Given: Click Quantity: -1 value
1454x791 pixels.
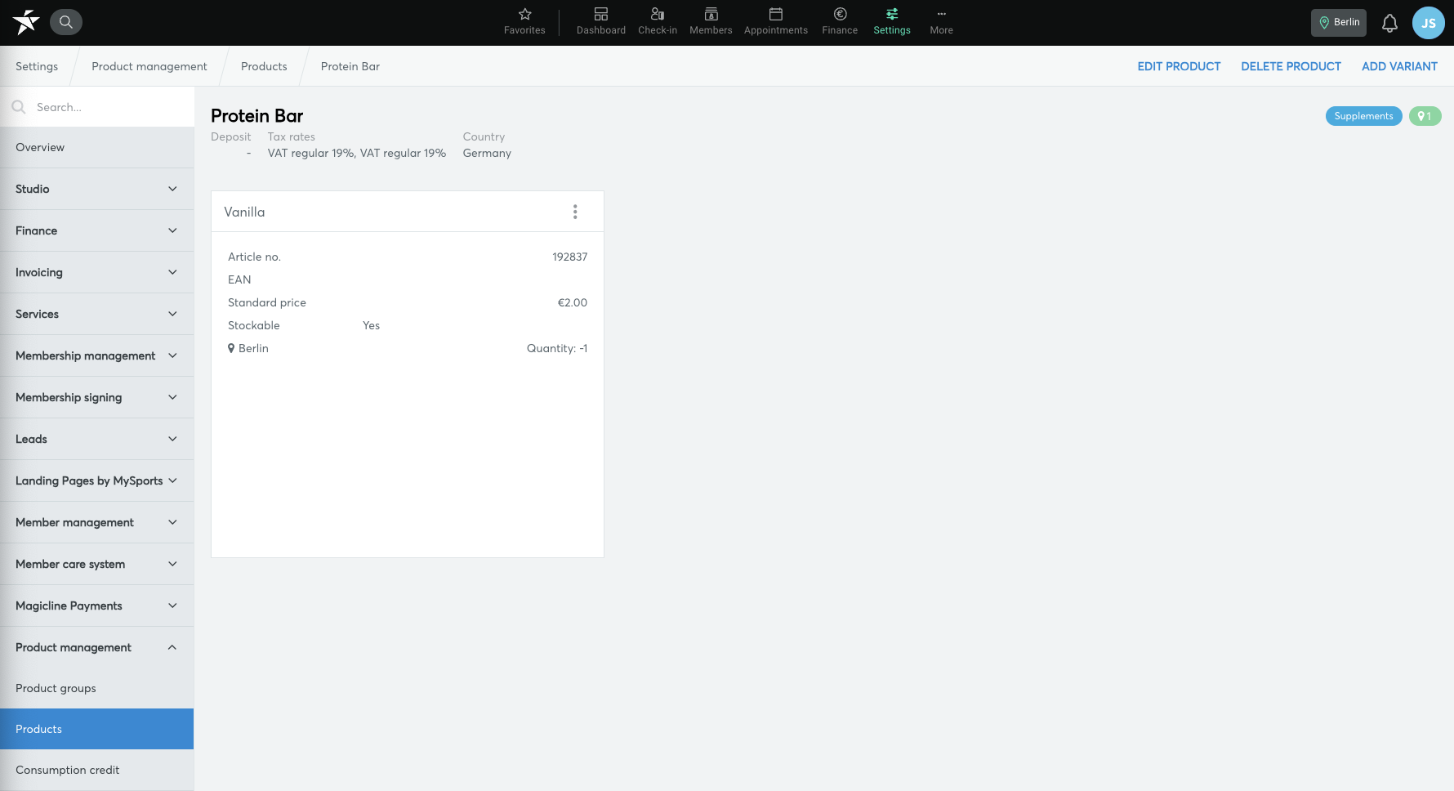Looking at the screenshot, I should 557,348.
